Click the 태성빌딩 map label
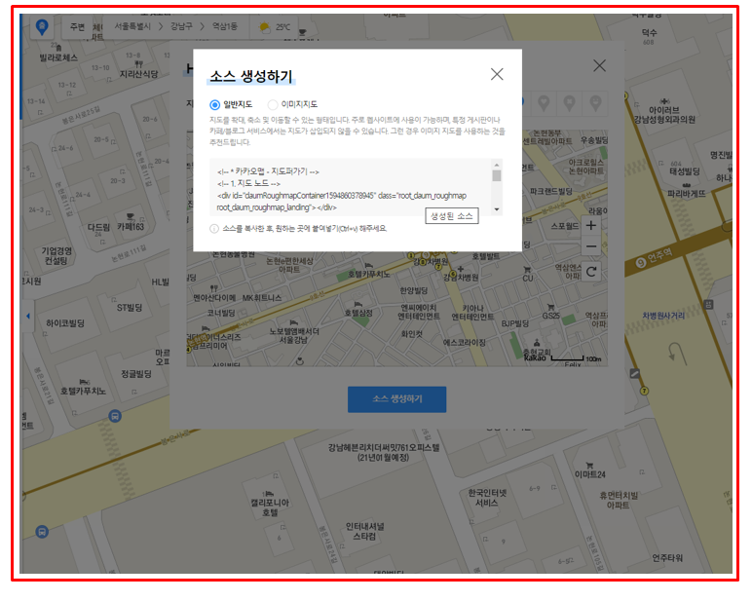This screenshot has width=752, height=601. pyautogui.click(x=685, y=171)
